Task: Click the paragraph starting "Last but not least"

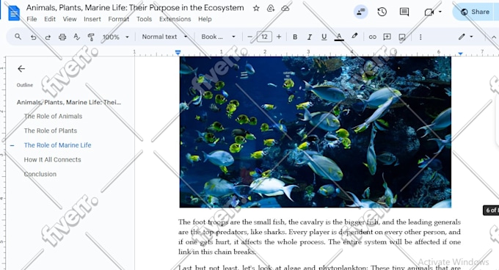Action: click(x=319, y=267)
